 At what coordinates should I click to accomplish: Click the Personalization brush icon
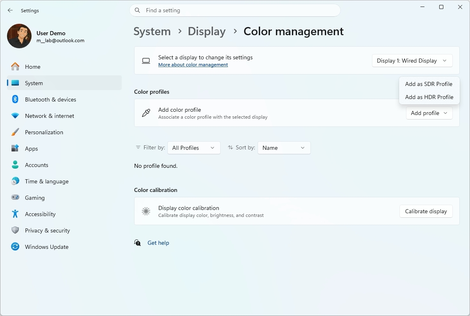15,132
